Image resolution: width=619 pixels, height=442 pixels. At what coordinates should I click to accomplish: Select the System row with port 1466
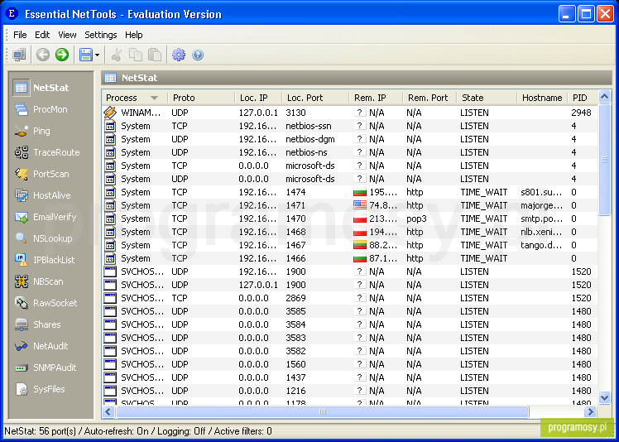(x=350, y=258)
